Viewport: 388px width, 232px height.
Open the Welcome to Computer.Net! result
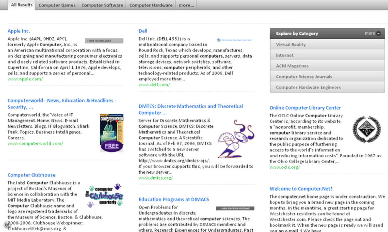point(301,189)
